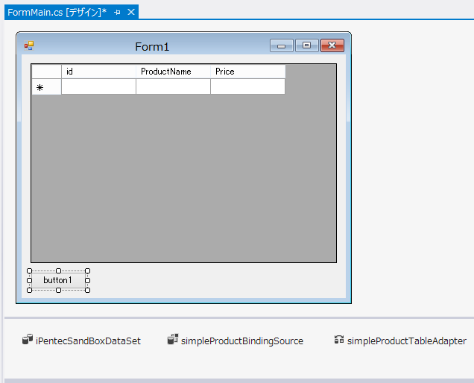Image resolution: width=474 pixels, height=383 pixels.
Task: Click the simpleProductBindingSource icon
Action: click(173, 340)
